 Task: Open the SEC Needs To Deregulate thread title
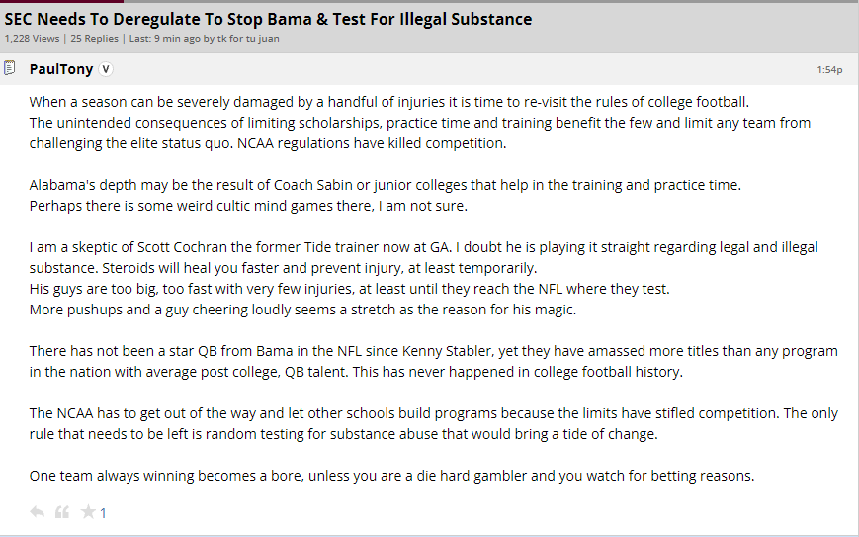pos(268,19)
